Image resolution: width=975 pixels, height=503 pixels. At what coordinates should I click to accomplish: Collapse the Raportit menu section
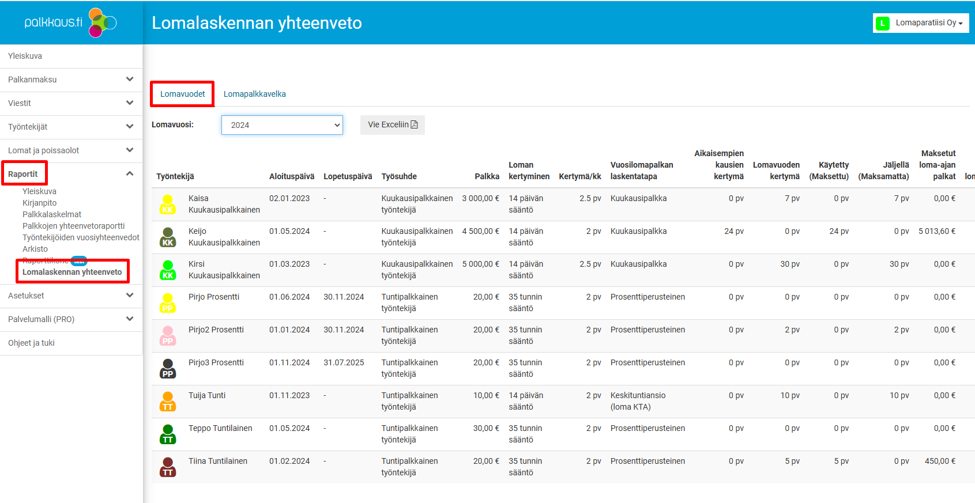click(x=130, y=174)
